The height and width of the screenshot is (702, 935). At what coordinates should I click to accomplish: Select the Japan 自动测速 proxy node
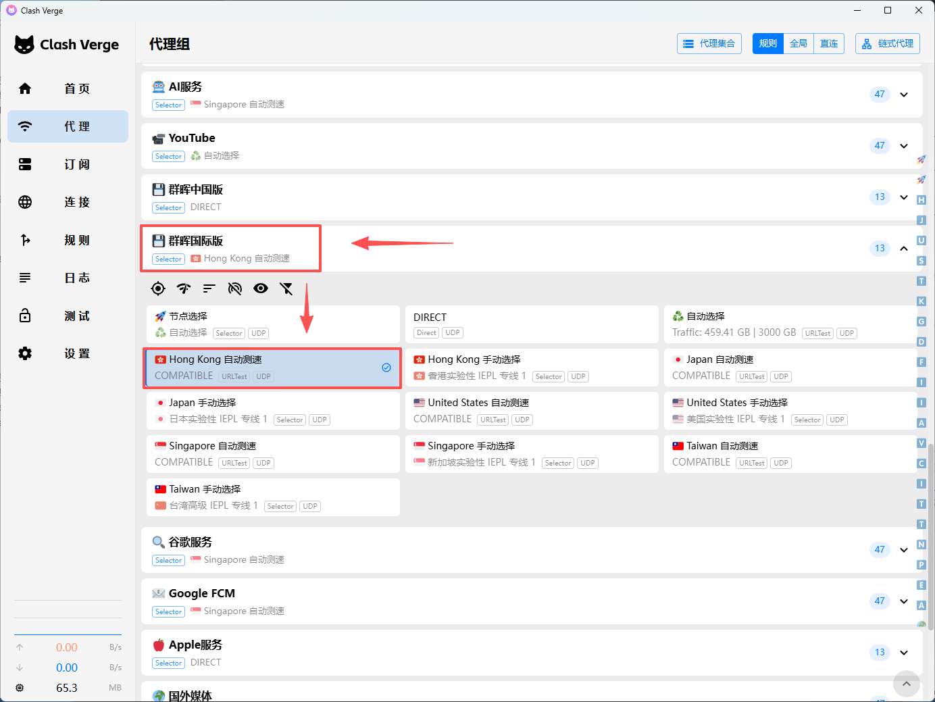click(789, 368)
